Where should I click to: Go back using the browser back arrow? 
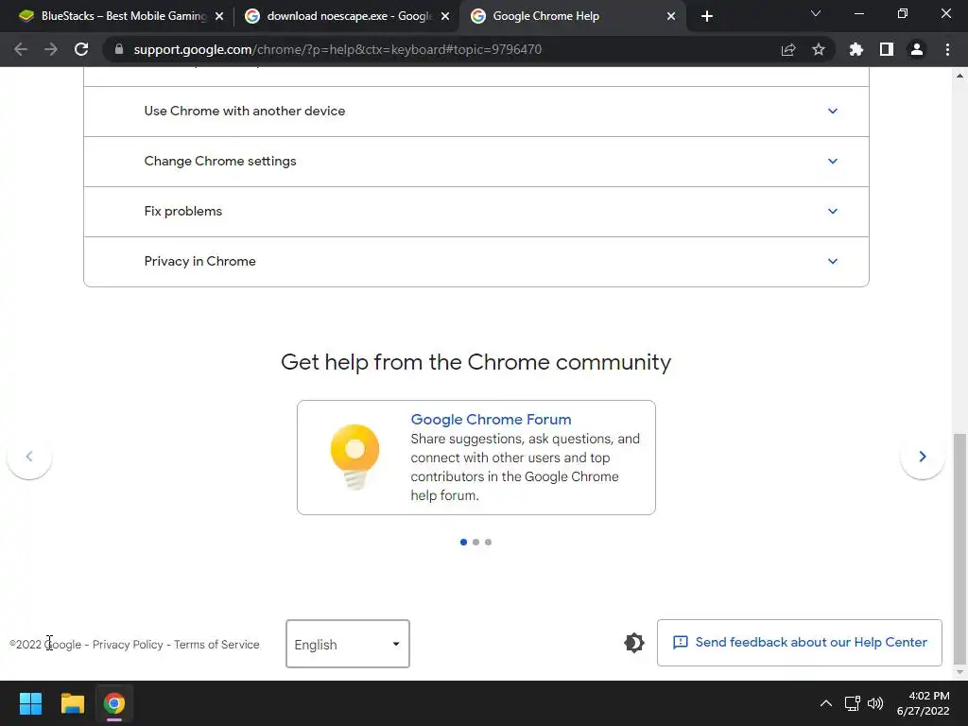(x=21, y=49)
